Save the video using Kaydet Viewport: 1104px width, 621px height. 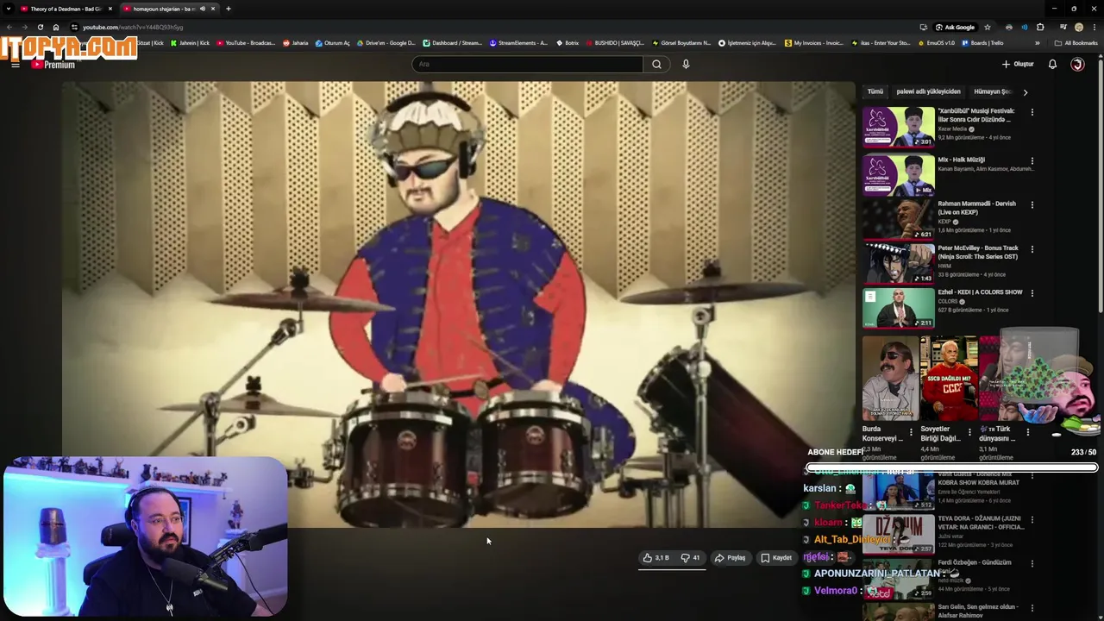[x=775, y=558]
